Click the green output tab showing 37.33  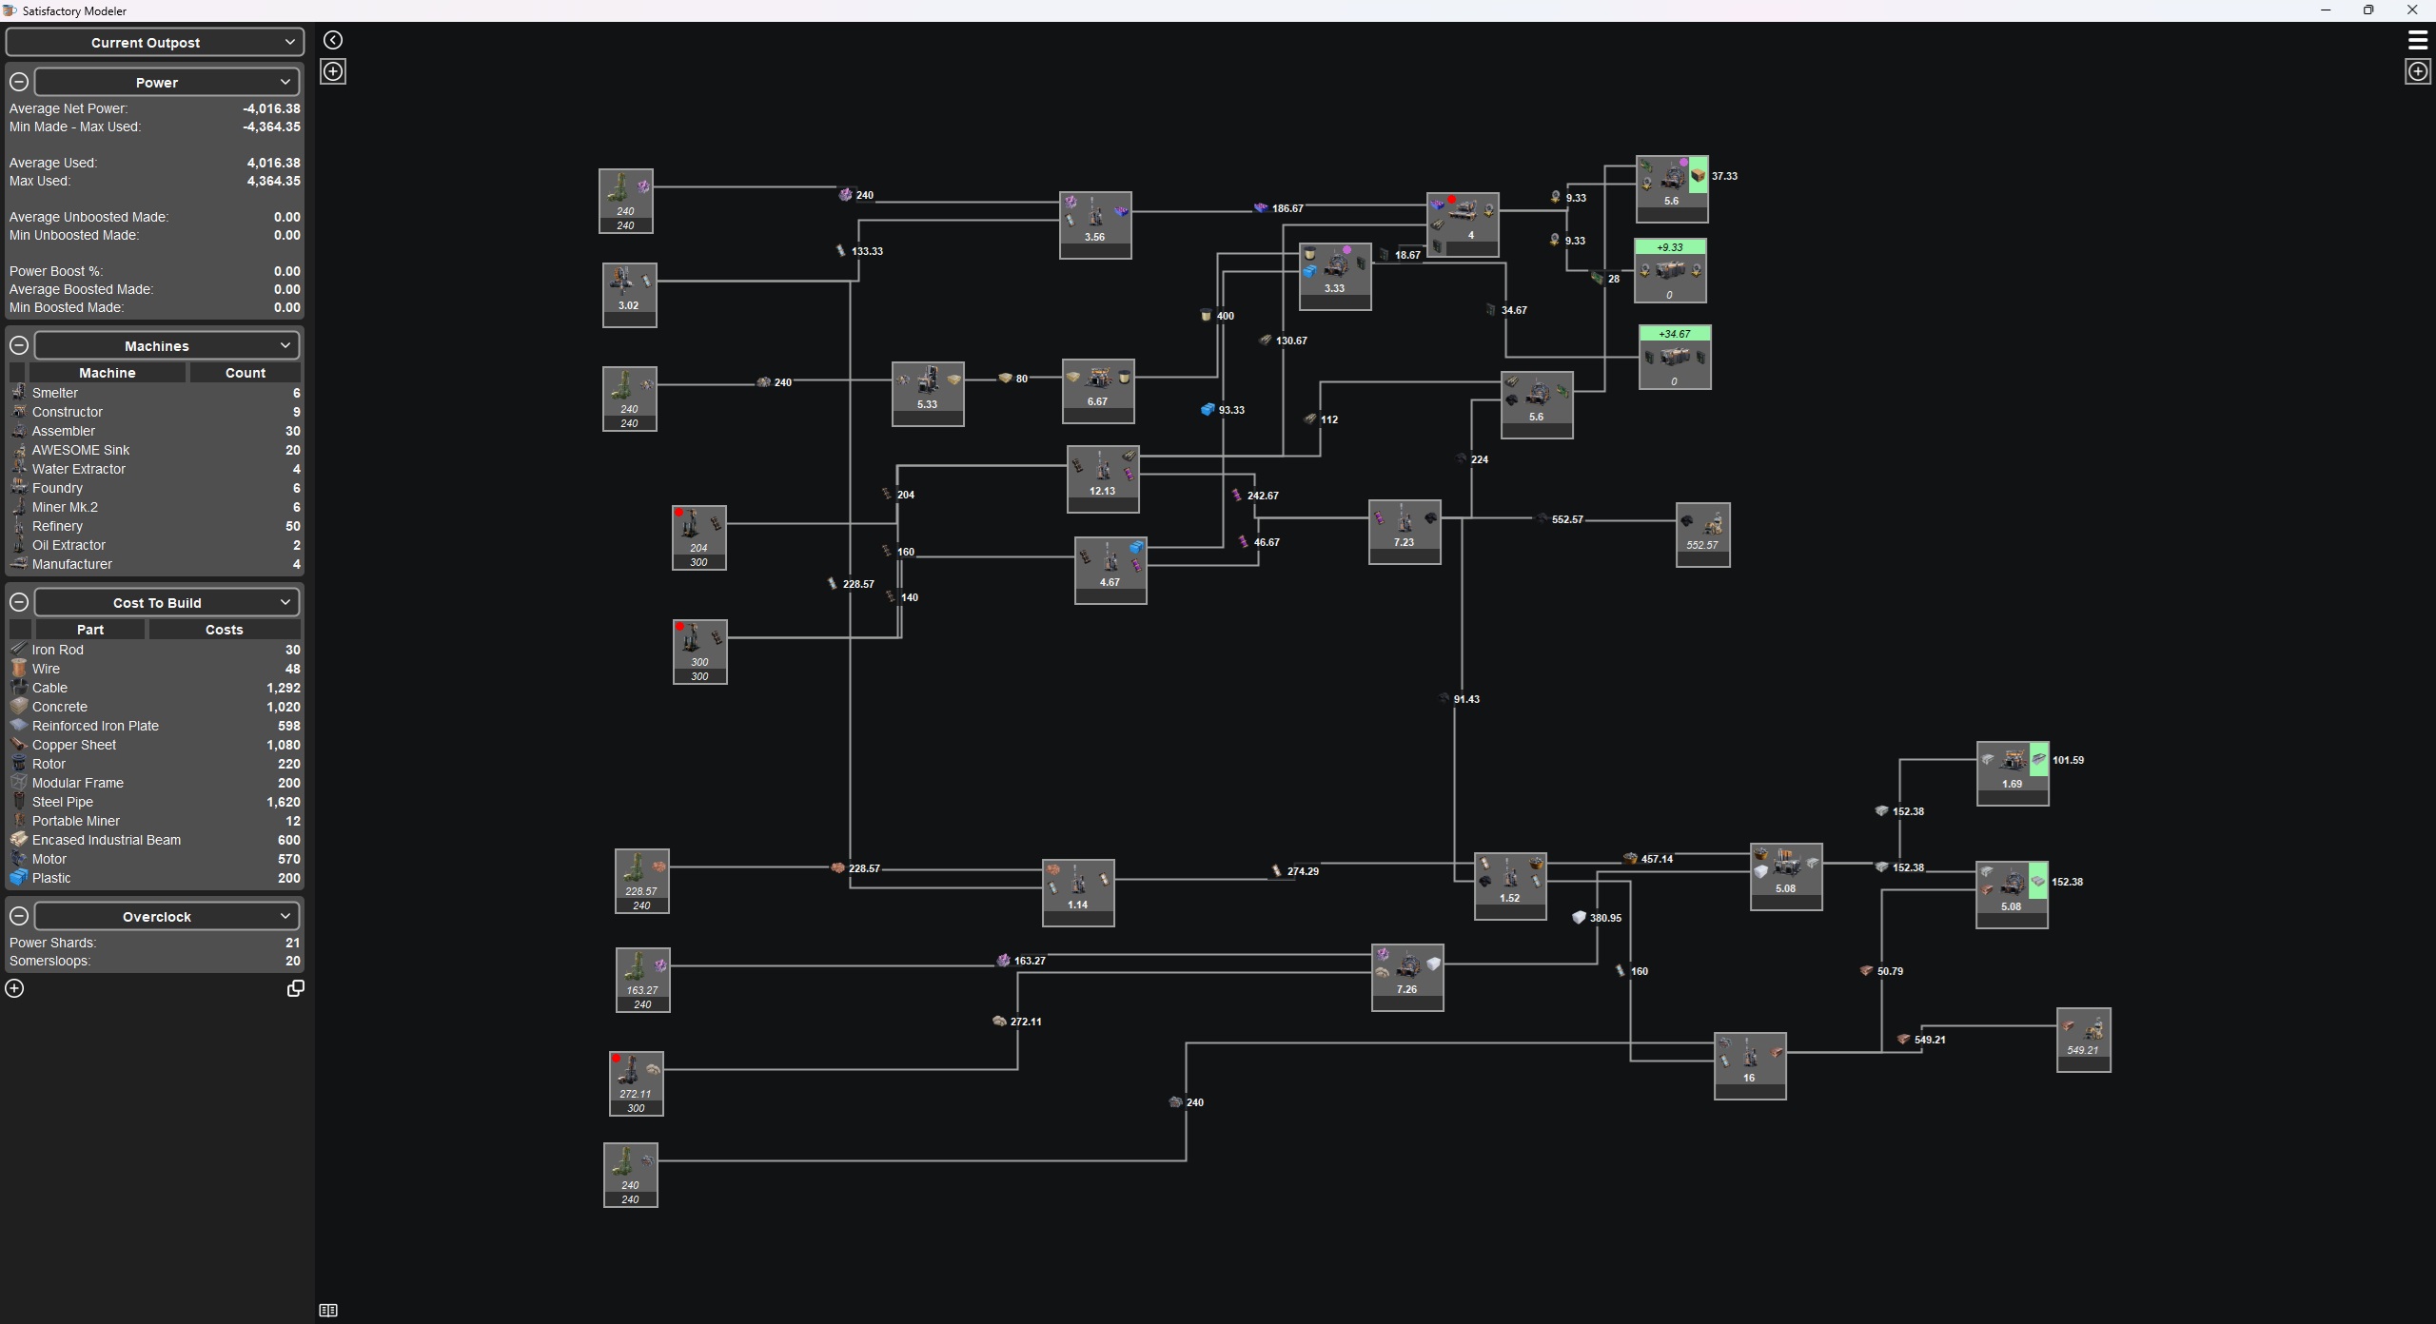click(x=1699, y=176)
